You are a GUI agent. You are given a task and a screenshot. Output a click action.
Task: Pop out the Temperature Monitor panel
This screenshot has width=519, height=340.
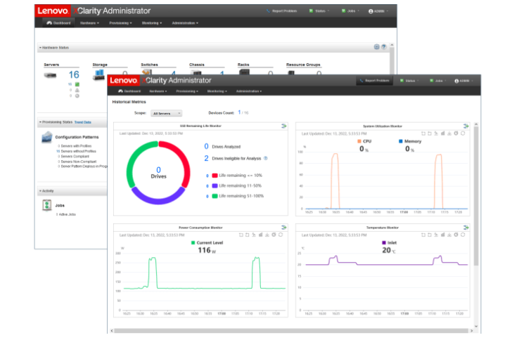click(466, 228)
